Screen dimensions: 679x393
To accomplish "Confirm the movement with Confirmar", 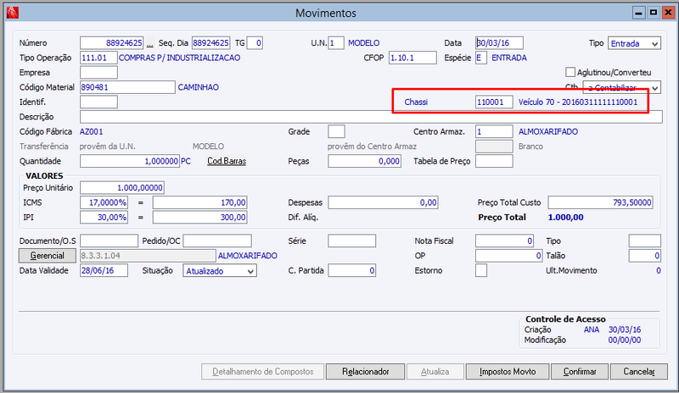I will 580,371.
